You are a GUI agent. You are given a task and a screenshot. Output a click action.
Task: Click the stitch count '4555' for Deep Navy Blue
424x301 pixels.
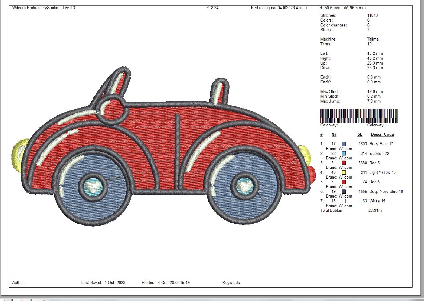(x=363, y=191)
